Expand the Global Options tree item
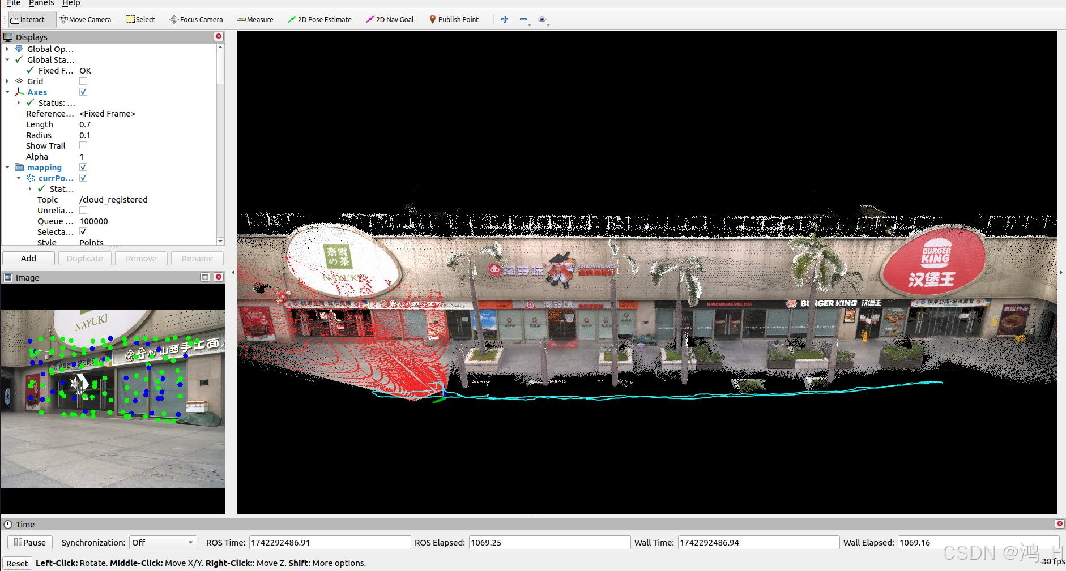 [x=7, y=49]
